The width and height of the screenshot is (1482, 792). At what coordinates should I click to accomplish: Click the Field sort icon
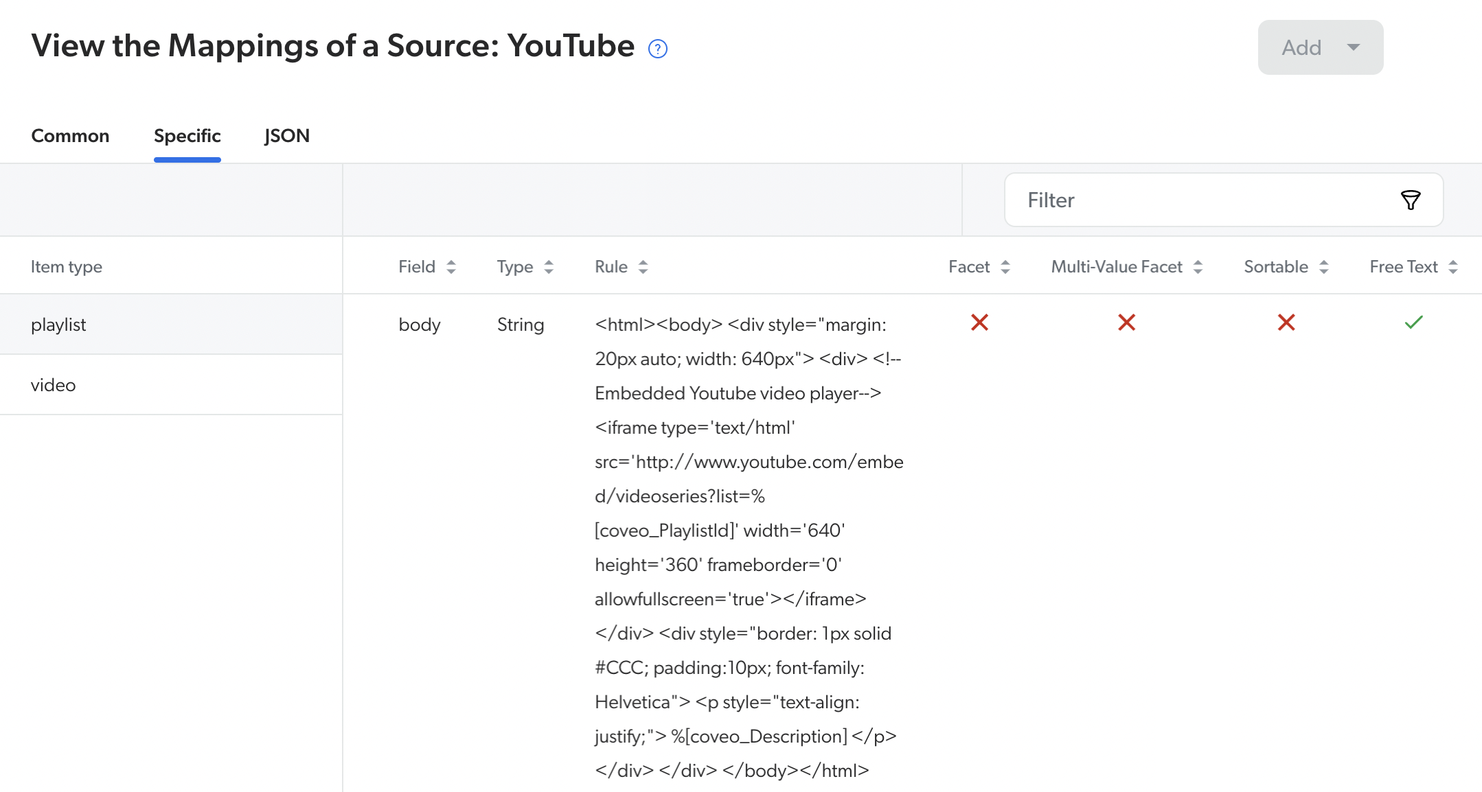452,266
